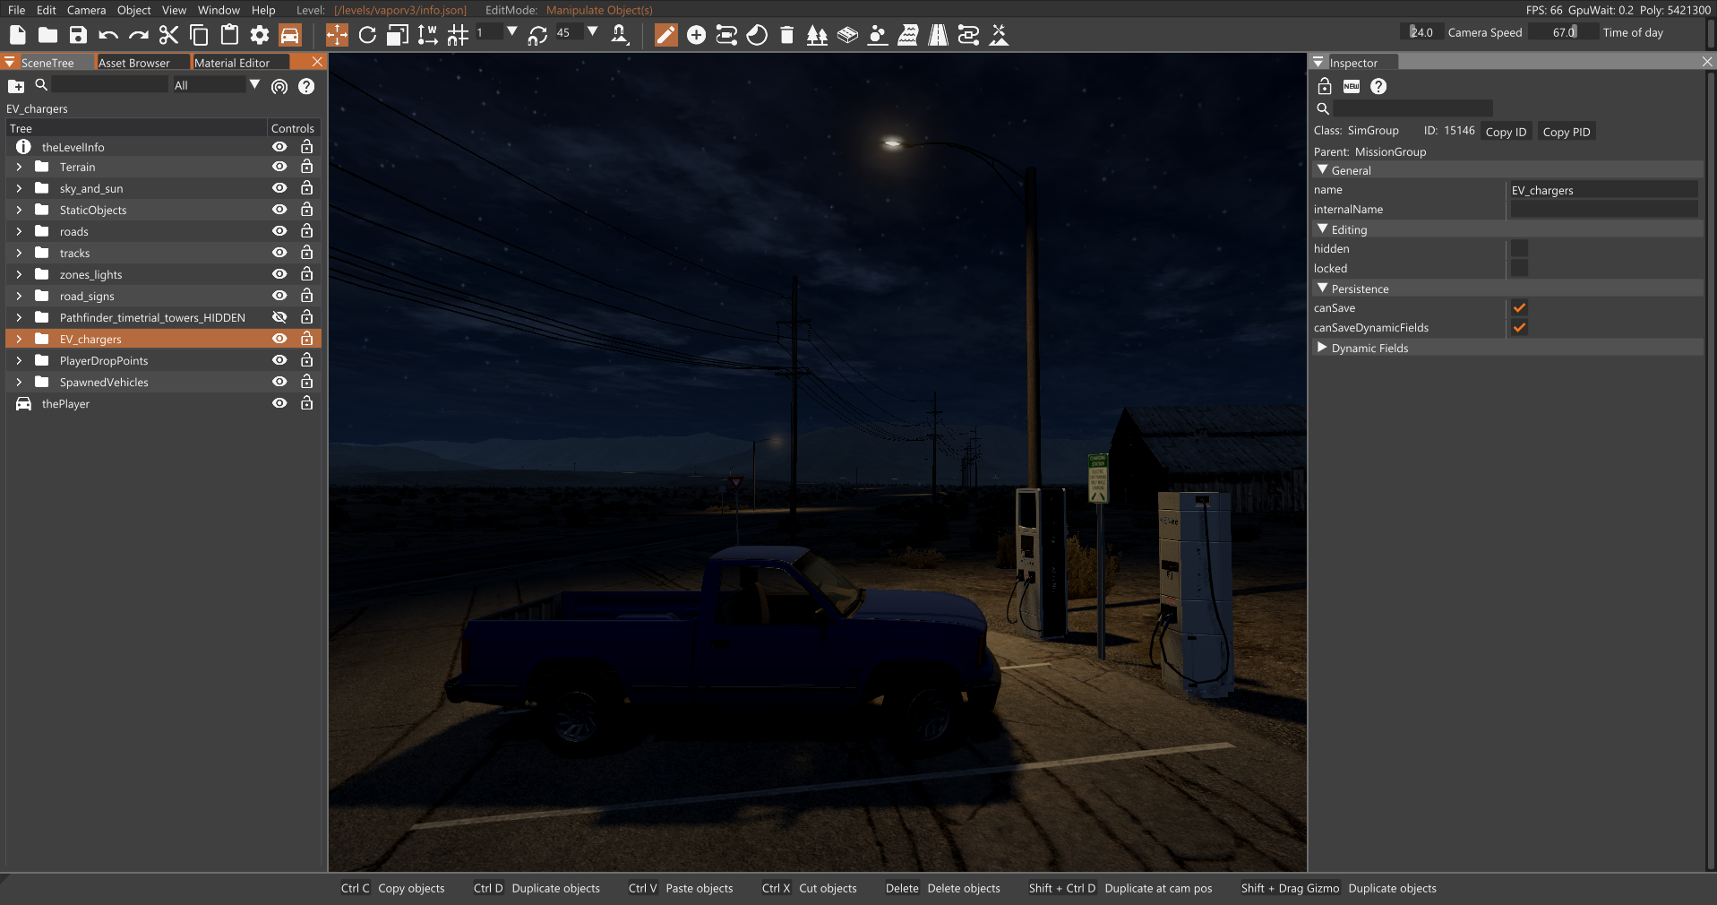Toggle visibility of StaticObjects group
Image resolution: width=1717 pixels, height=905 pixels.
(279, 210)
